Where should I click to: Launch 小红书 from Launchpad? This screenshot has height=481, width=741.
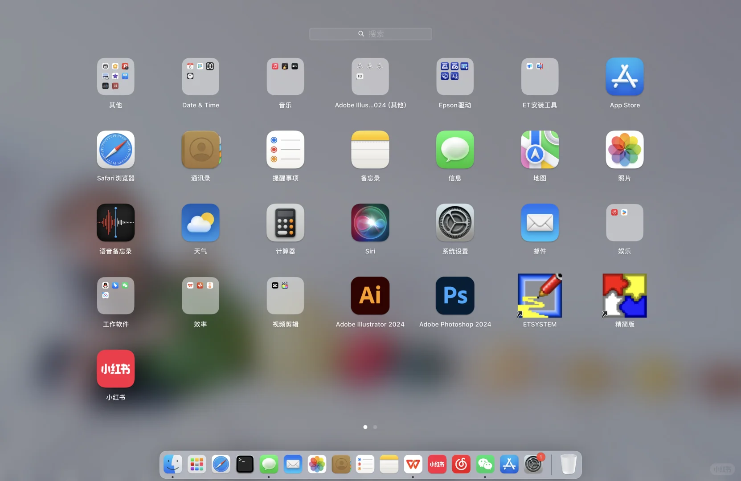pyautogui.click(x=115, y=369)
